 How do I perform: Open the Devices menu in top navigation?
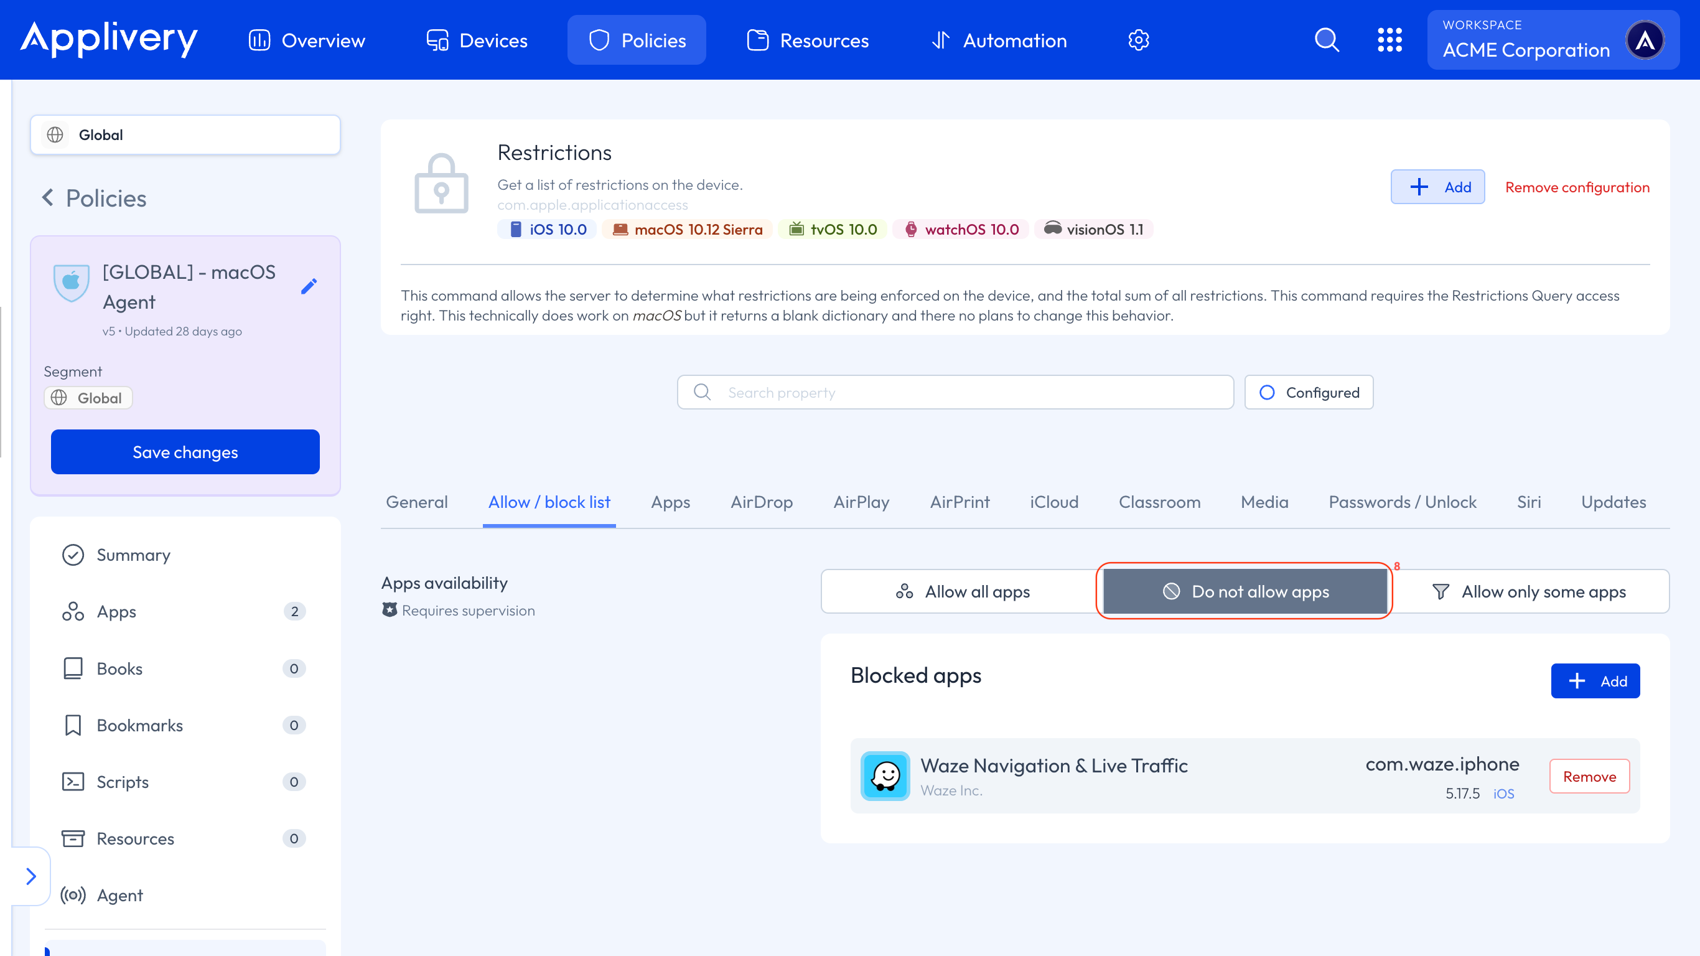pos(477,40)
